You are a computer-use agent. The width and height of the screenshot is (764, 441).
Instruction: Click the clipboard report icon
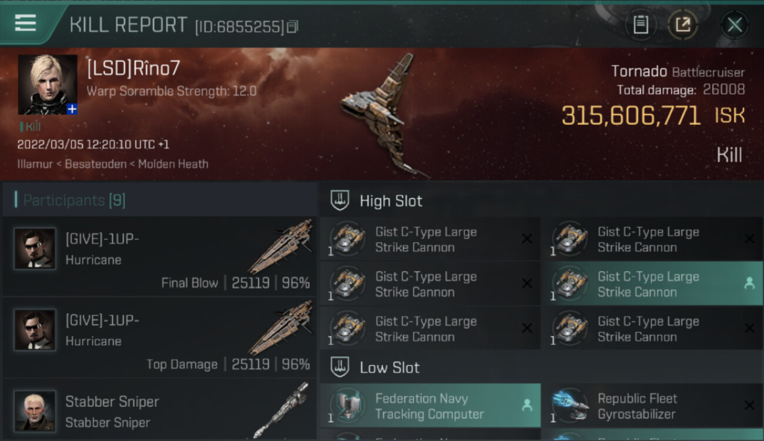641,25
